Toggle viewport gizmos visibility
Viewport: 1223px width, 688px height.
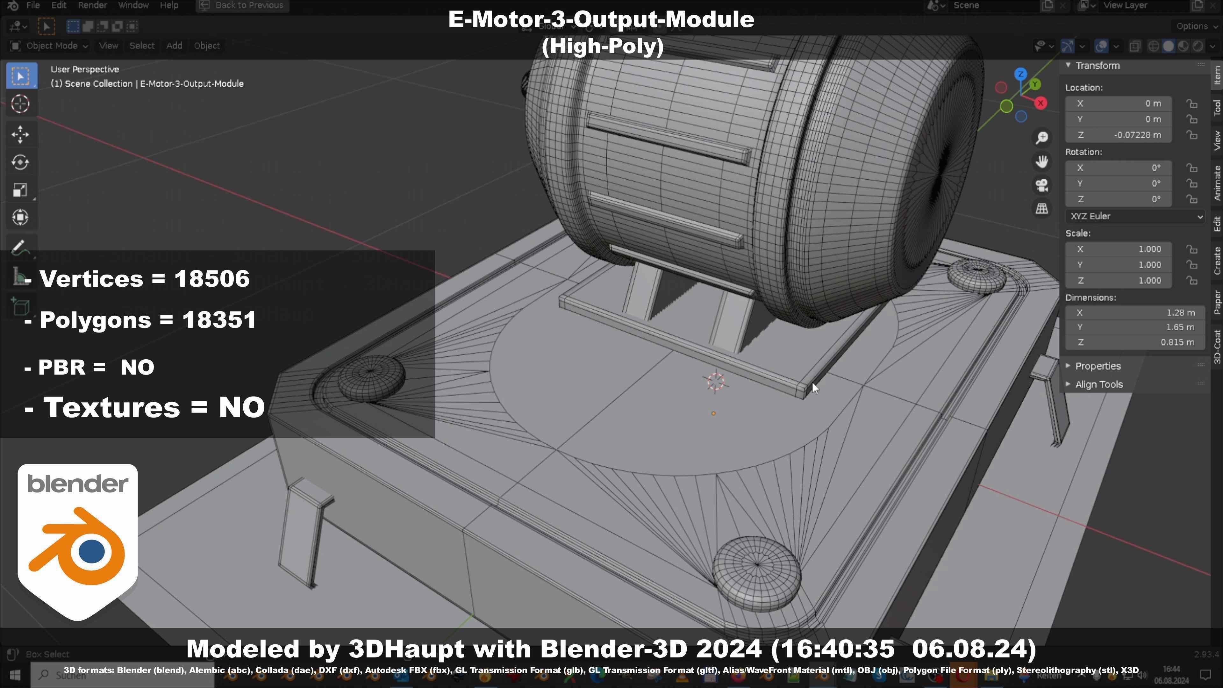pyautogui.click(x=1068, y=46)
